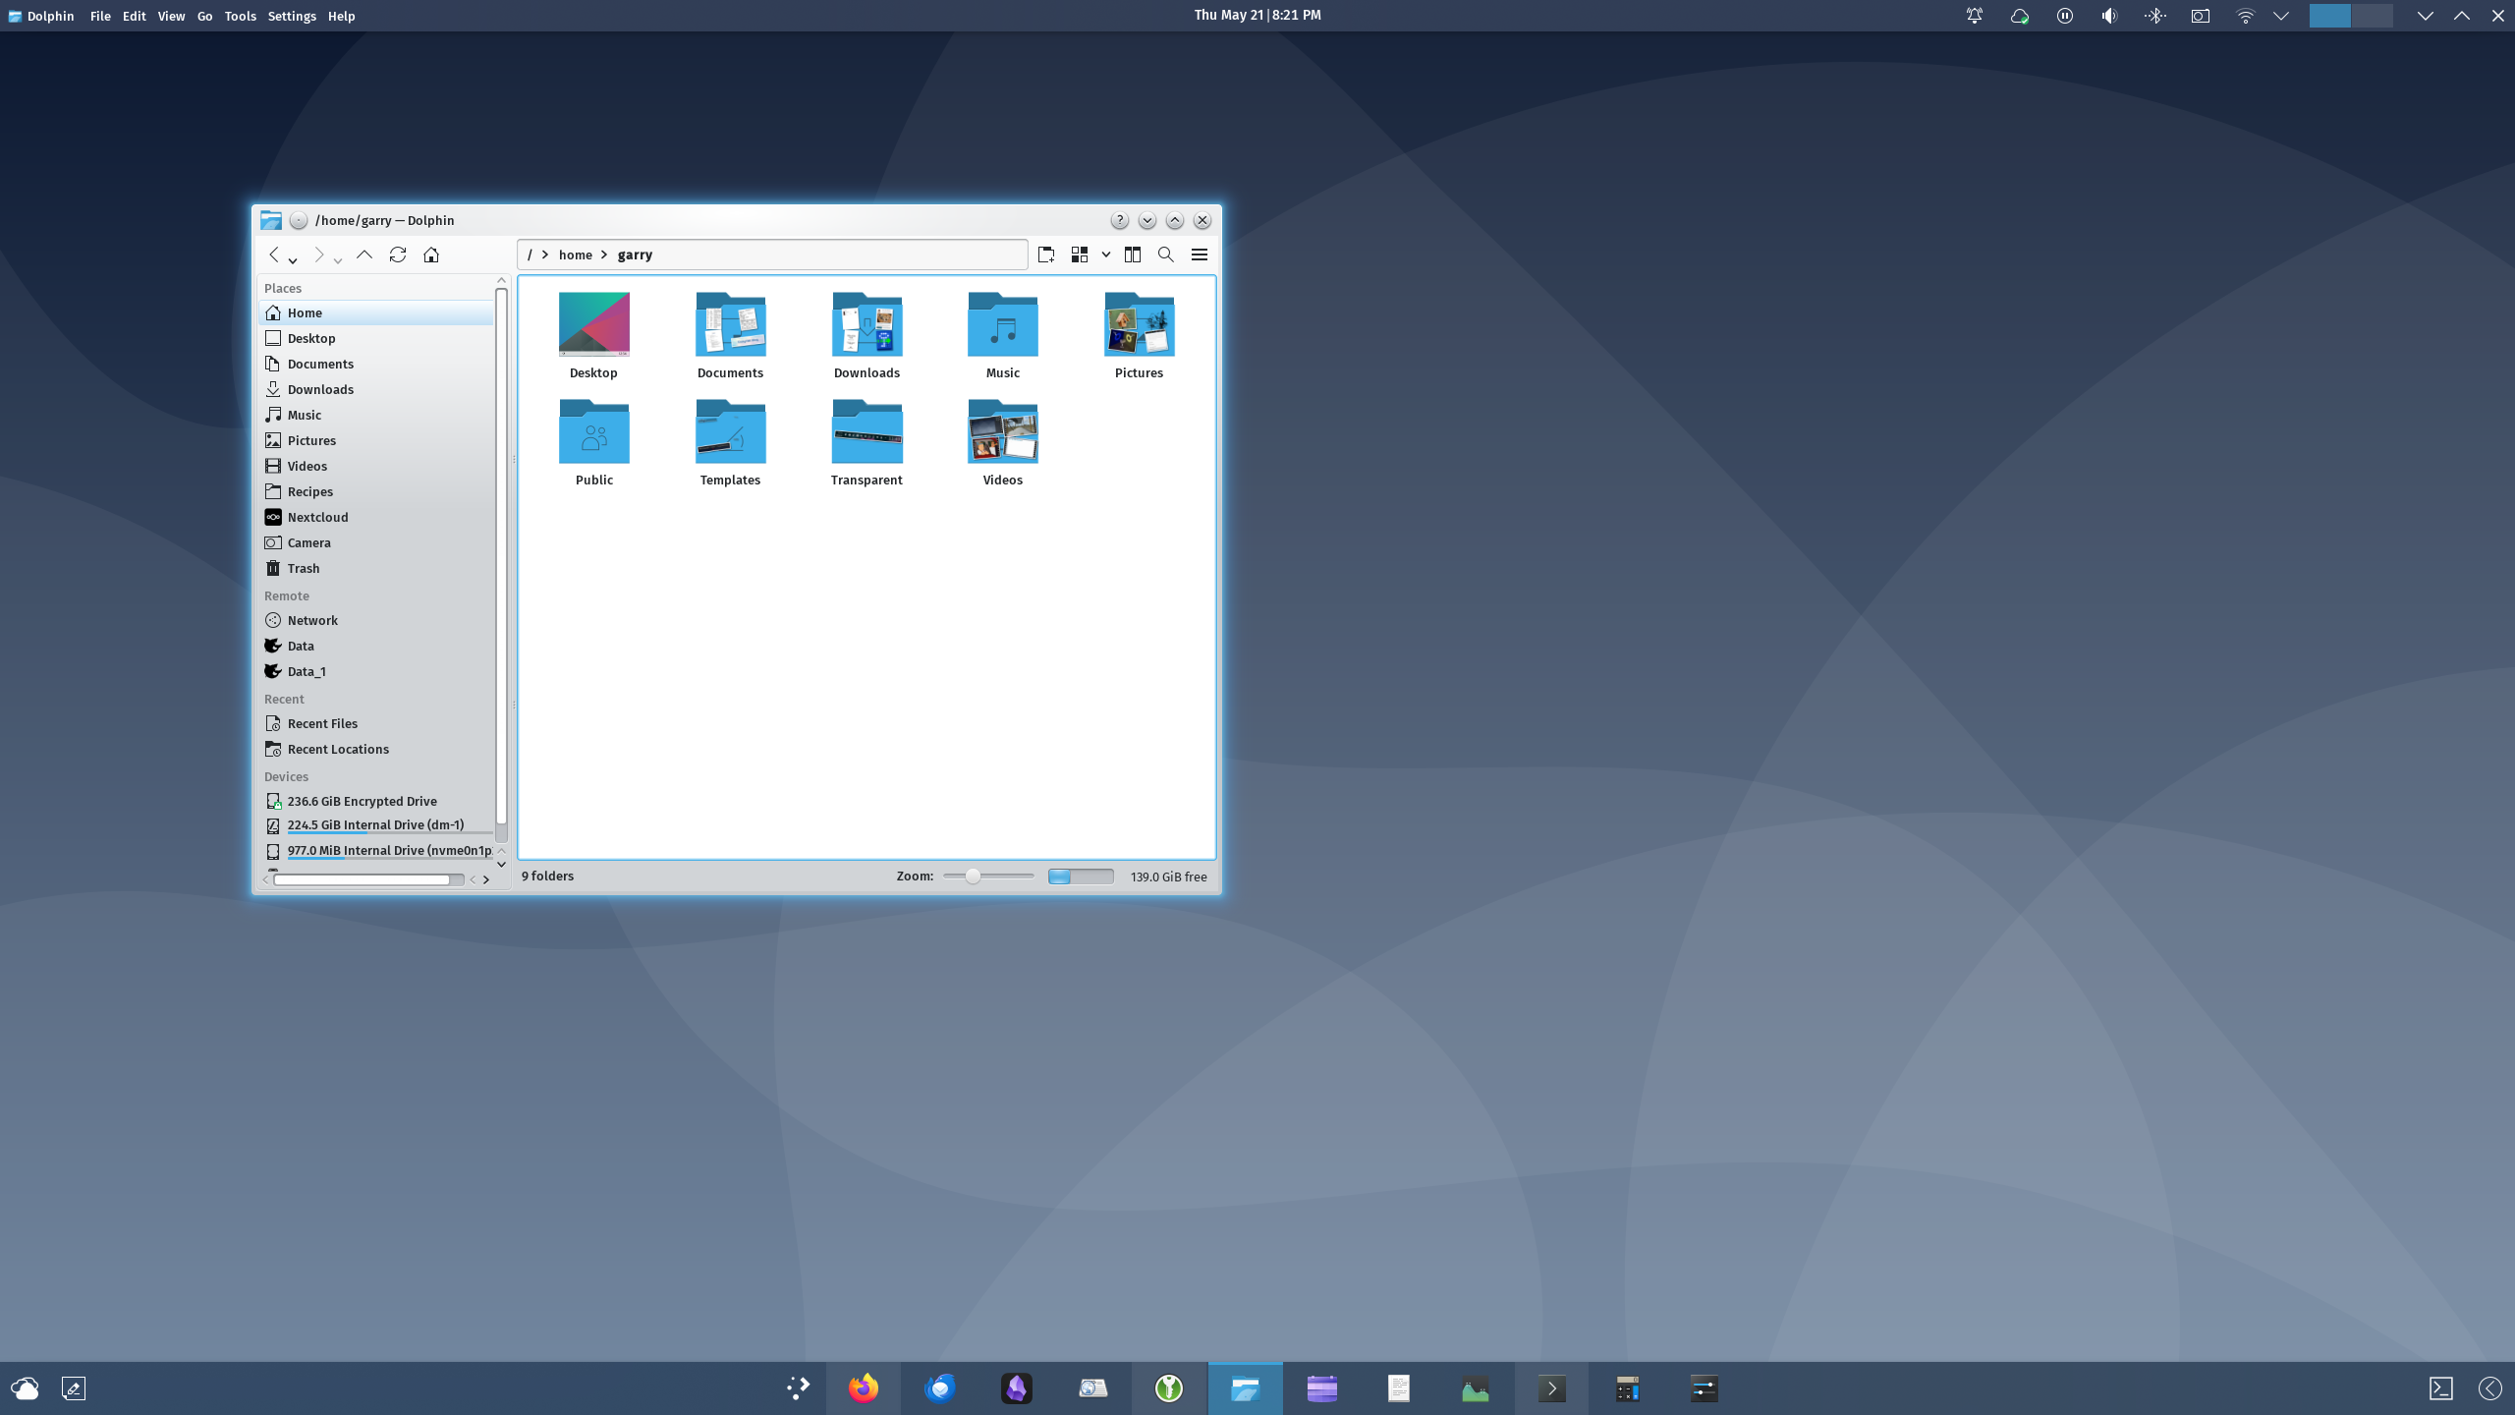Select Nextcloud in the Places panel
Viewport: 2515px width, 1415px height.
point(376,517)
